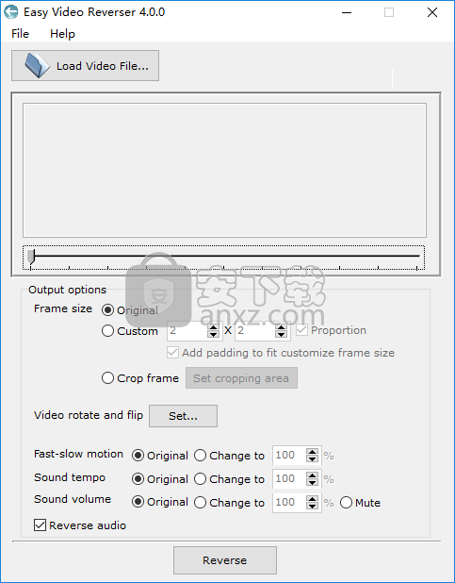Decrease Sound tempo percent value
The image size is (455, 583).
tap(312, 483)
